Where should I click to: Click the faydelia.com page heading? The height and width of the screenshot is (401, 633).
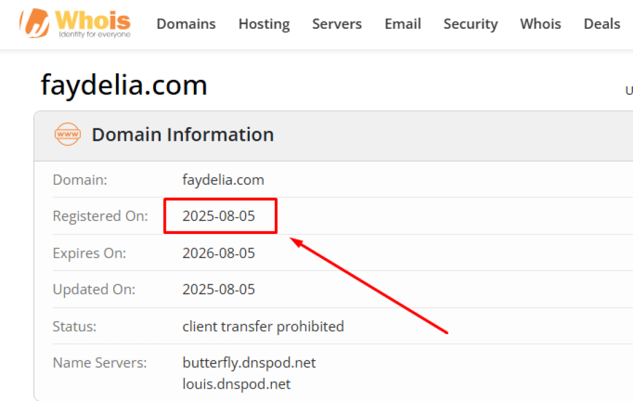[x=124, y=85]
